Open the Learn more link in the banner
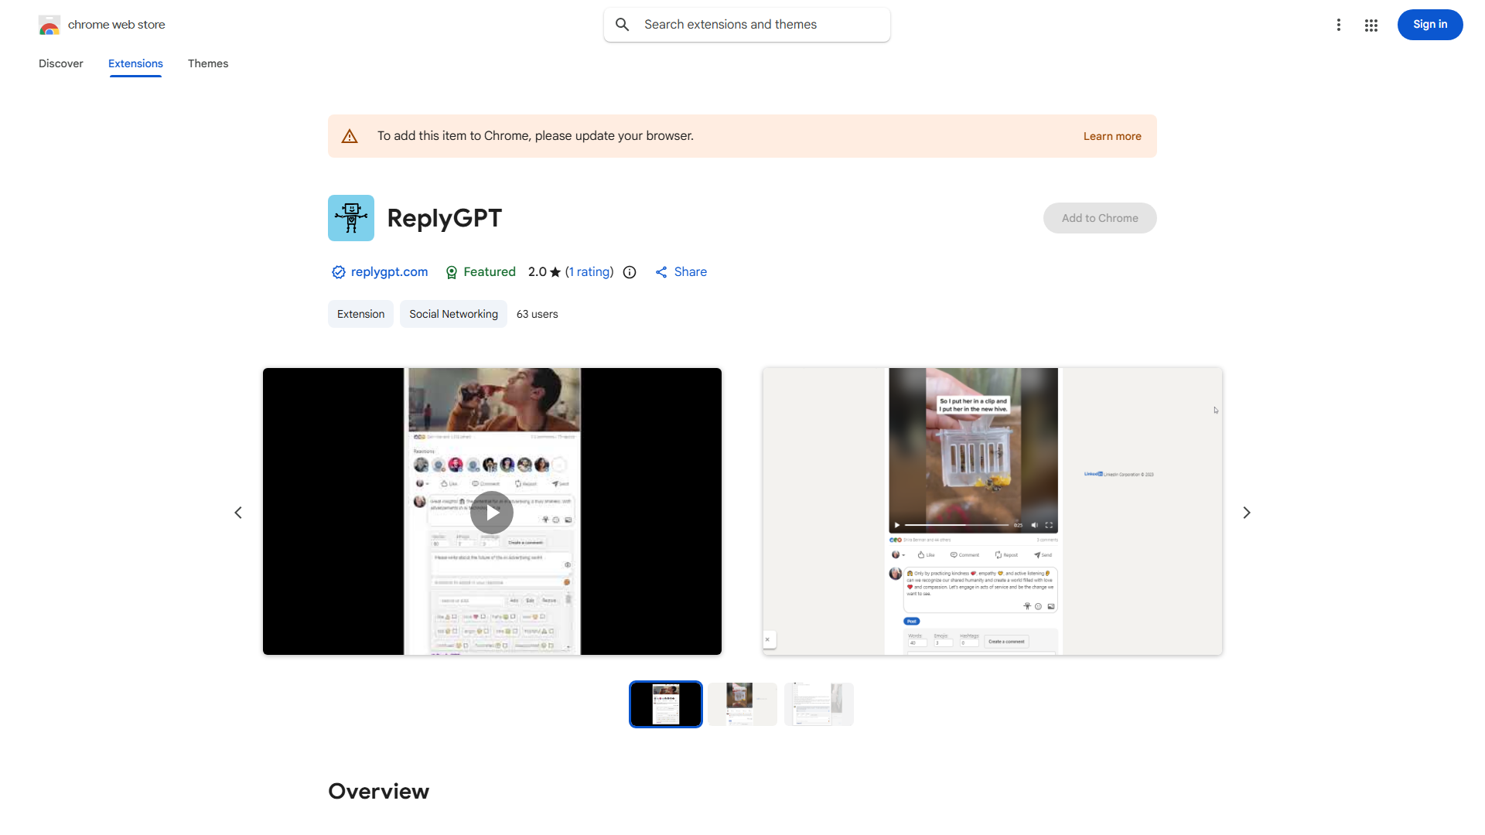The width and height of the screenshot is (1485, 835). click(1111, 135)
